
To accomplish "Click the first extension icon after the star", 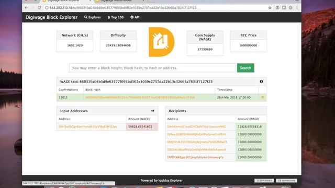I will [x=277, y=8].
